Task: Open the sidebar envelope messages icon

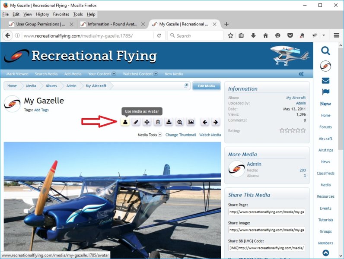Action: (x=325, y=81)
